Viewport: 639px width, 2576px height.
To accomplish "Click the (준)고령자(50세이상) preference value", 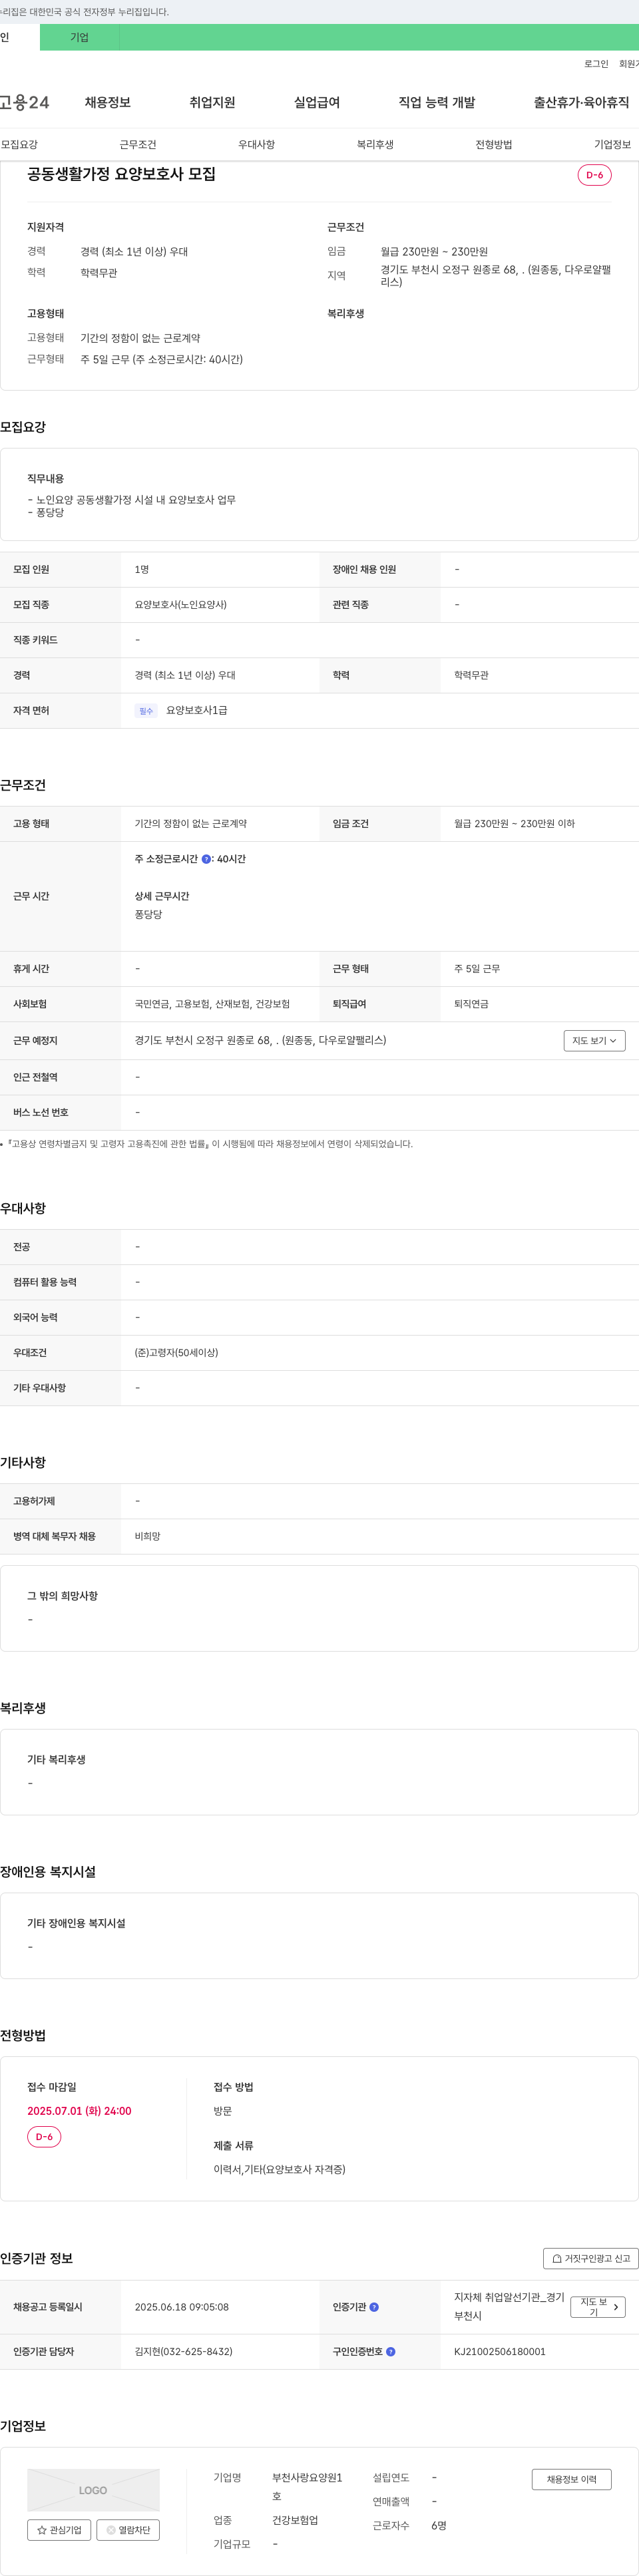I will coord(176,1353).
